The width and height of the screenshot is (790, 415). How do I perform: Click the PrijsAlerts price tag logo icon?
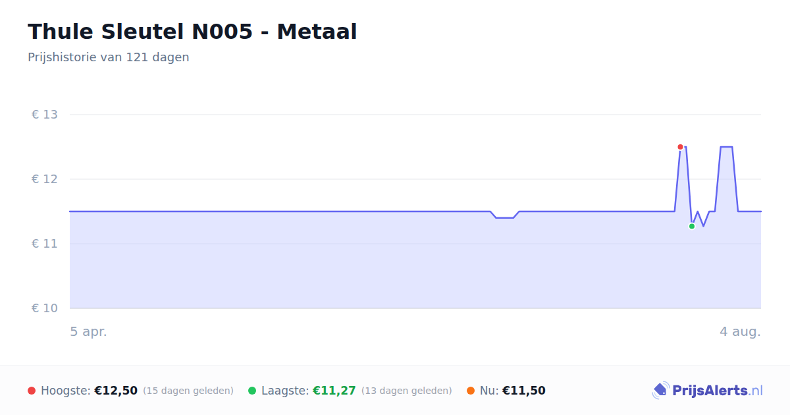[661, 391]
